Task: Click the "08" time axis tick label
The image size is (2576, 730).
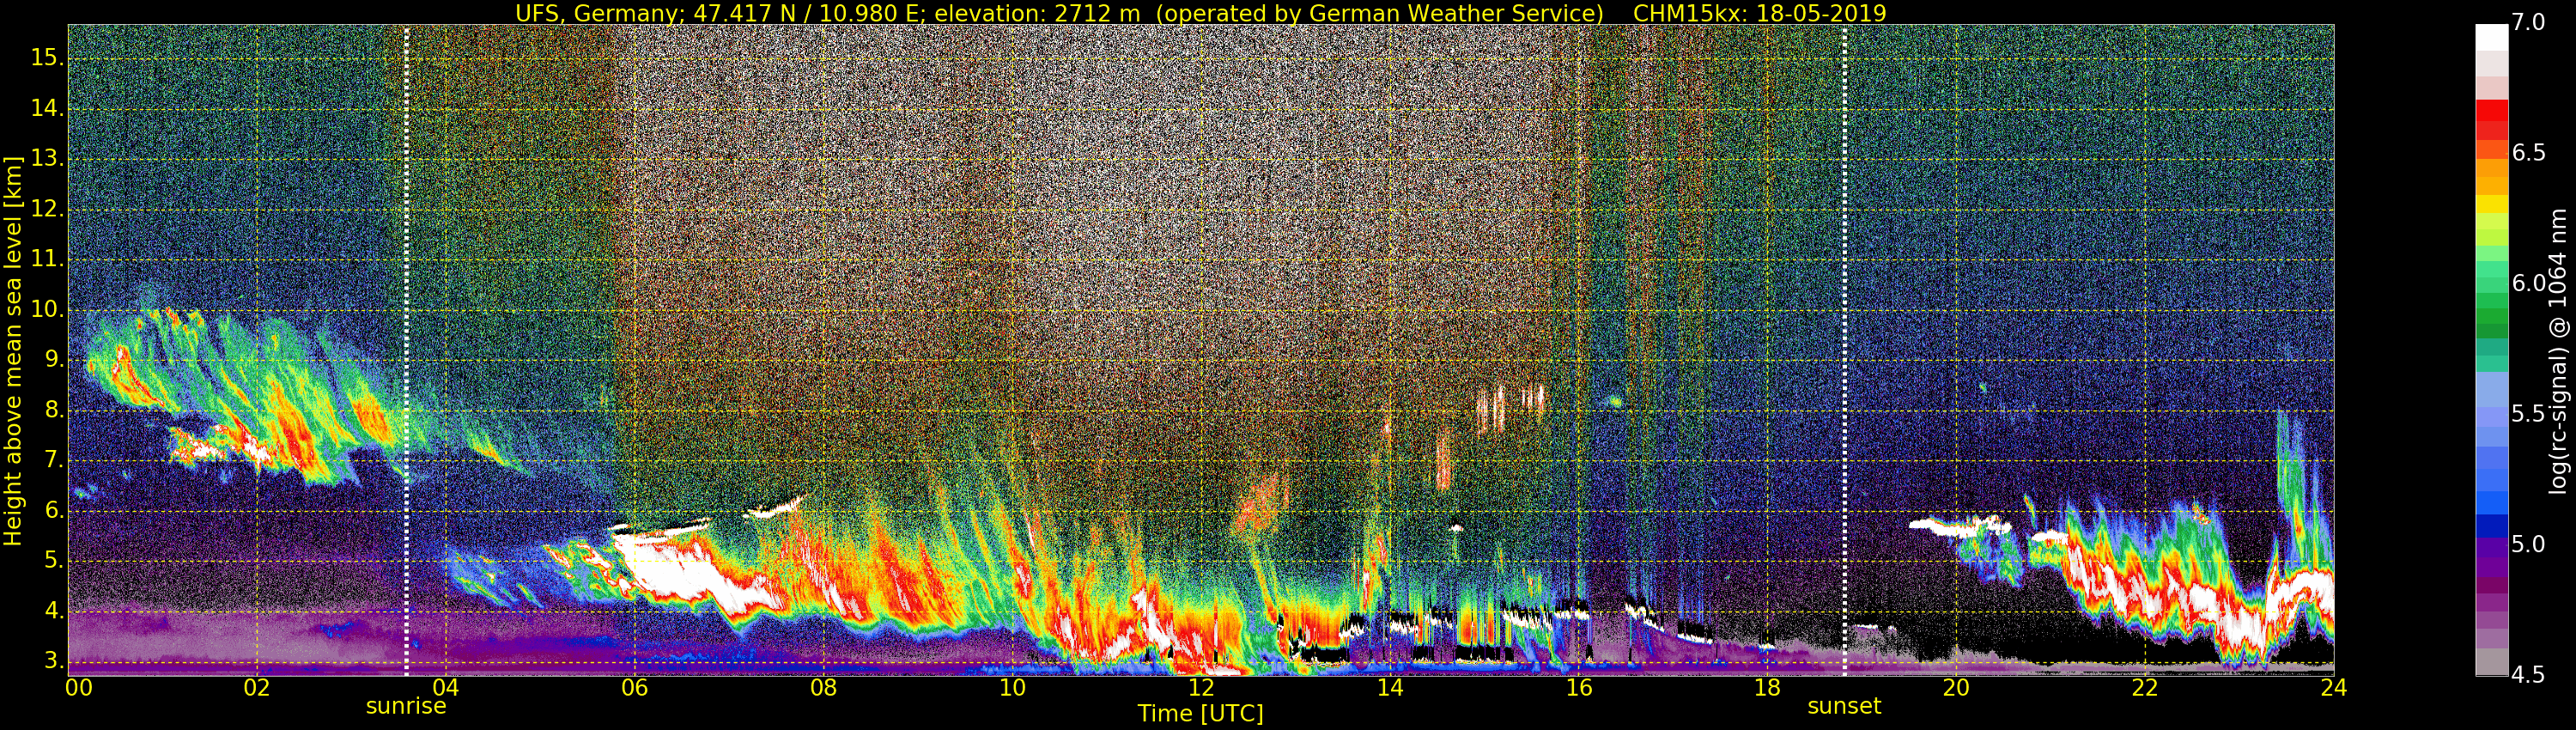Action: 823,688
